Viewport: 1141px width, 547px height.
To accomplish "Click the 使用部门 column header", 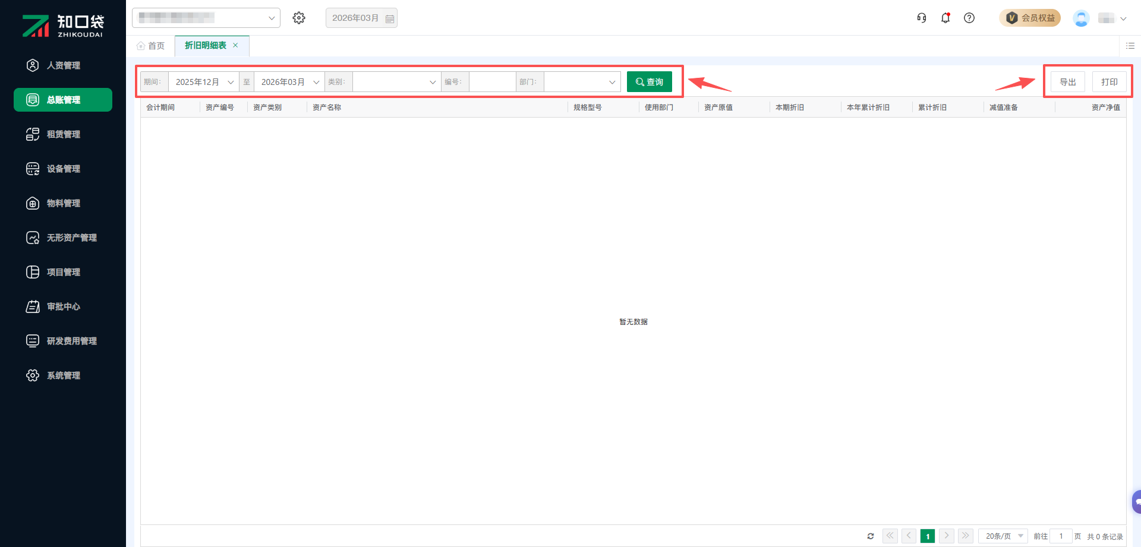I will click(659, 107).
